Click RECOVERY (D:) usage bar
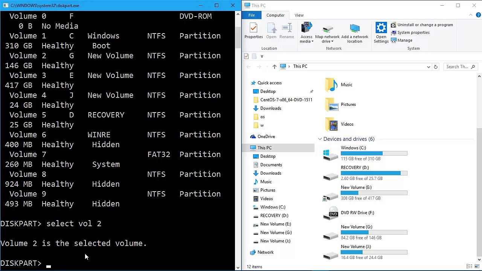The width and height of the screenshot is (482, 271). coord(374,173)
